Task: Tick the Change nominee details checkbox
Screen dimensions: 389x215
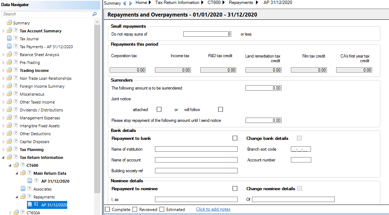Action: 300,189
